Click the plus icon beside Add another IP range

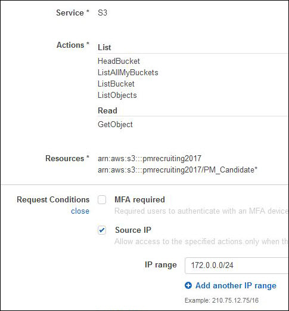[188, 285]
